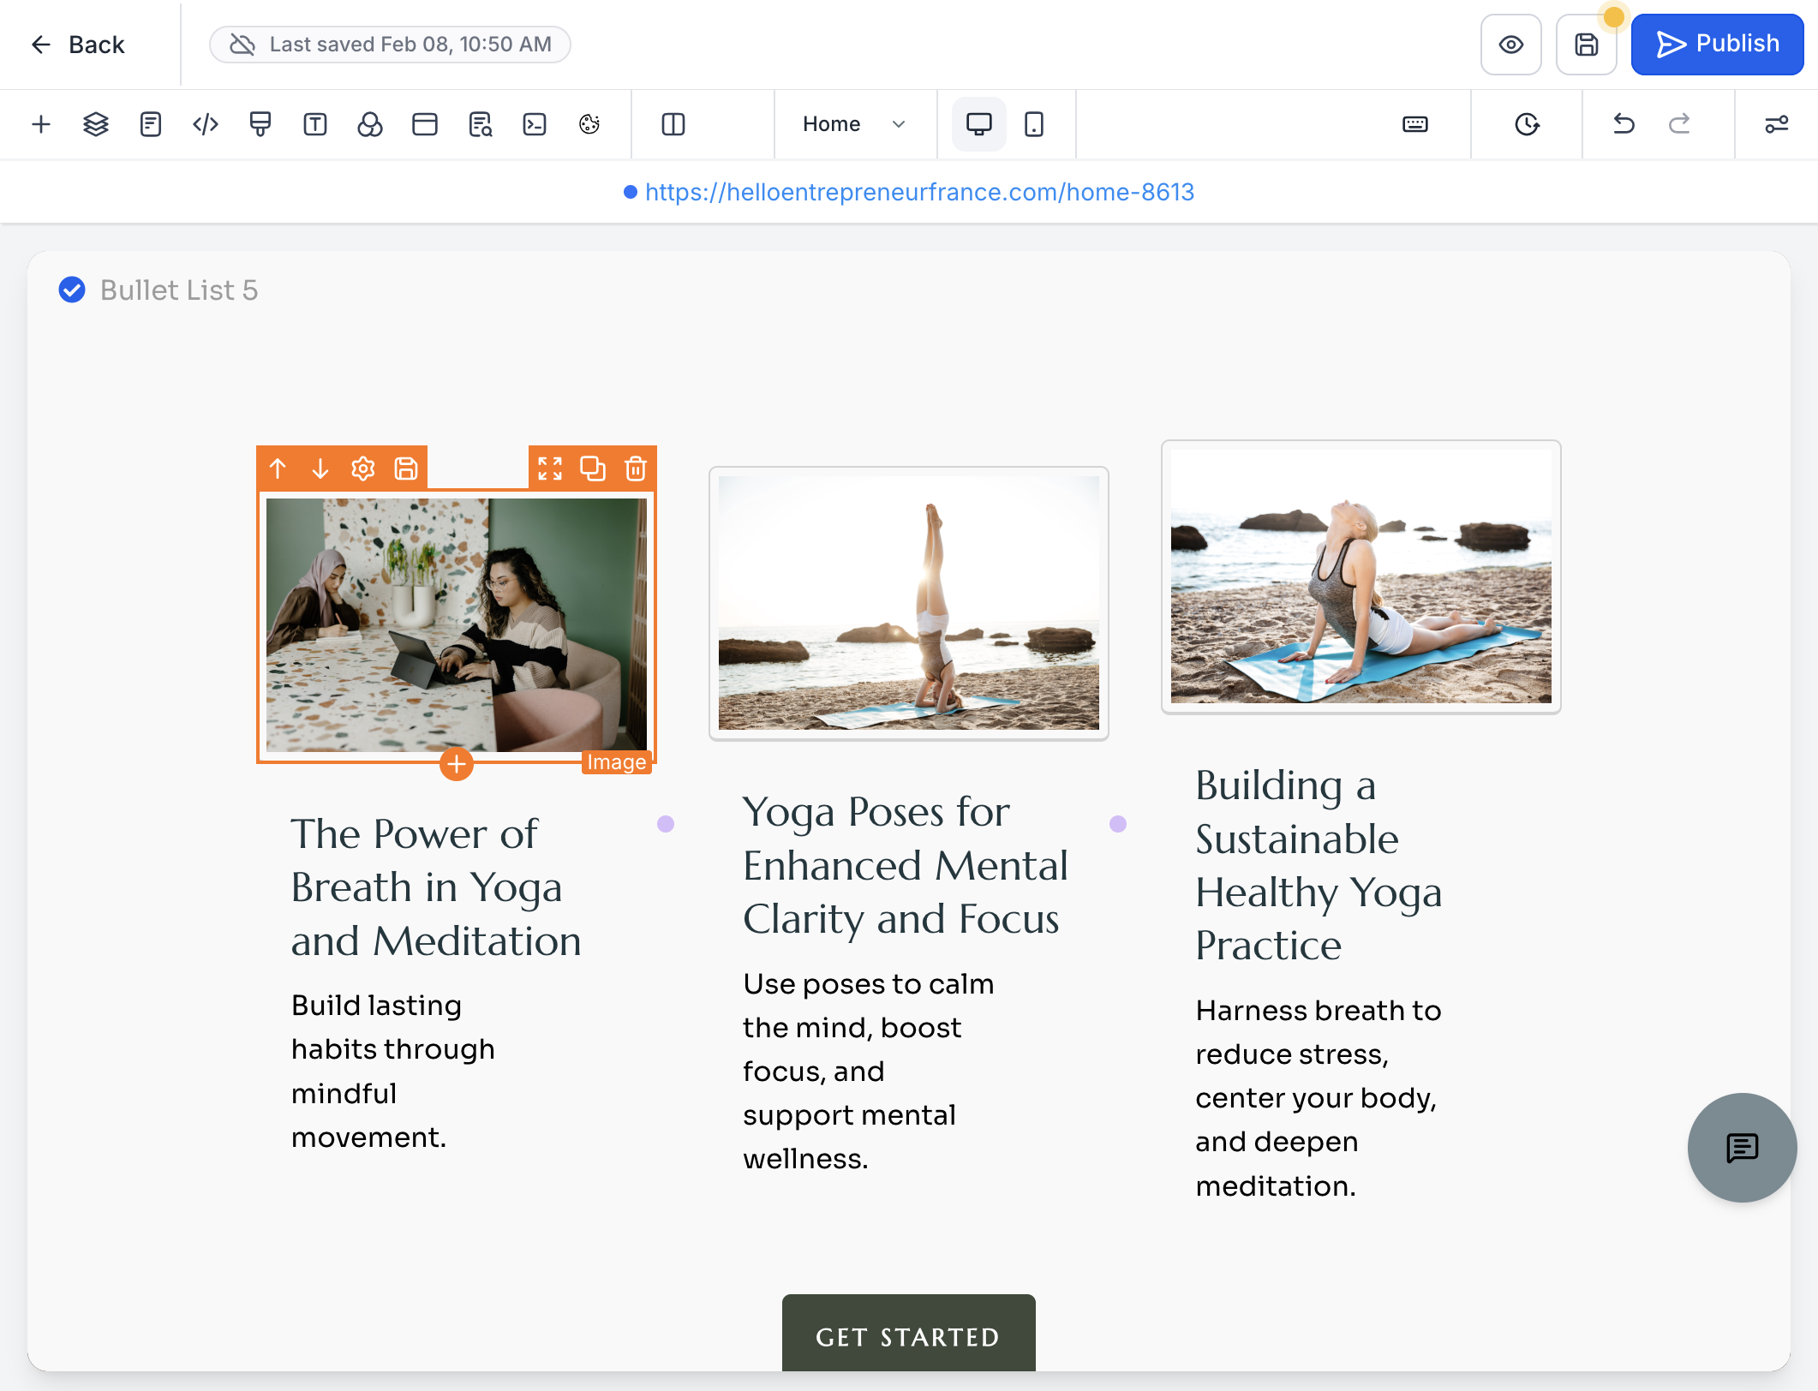Toggle the split-column layout icon

(x=673, y=124)
